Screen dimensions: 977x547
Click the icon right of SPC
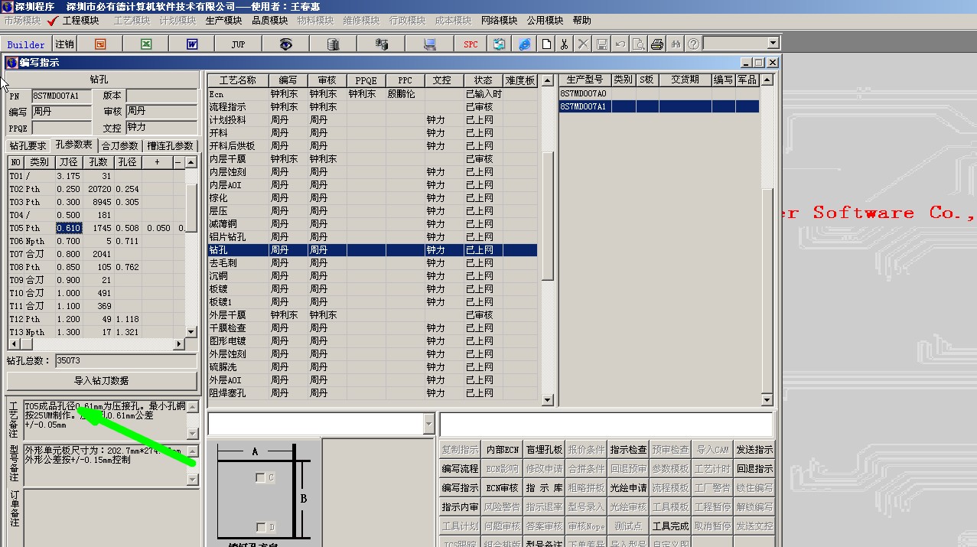pyautogui.click(x=500, y=44)
